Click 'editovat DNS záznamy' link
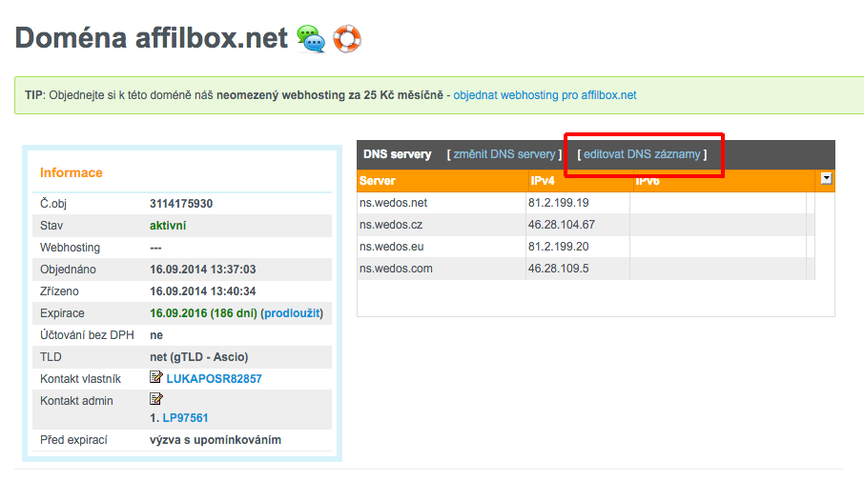864x501 pixels. pos(642,154)
